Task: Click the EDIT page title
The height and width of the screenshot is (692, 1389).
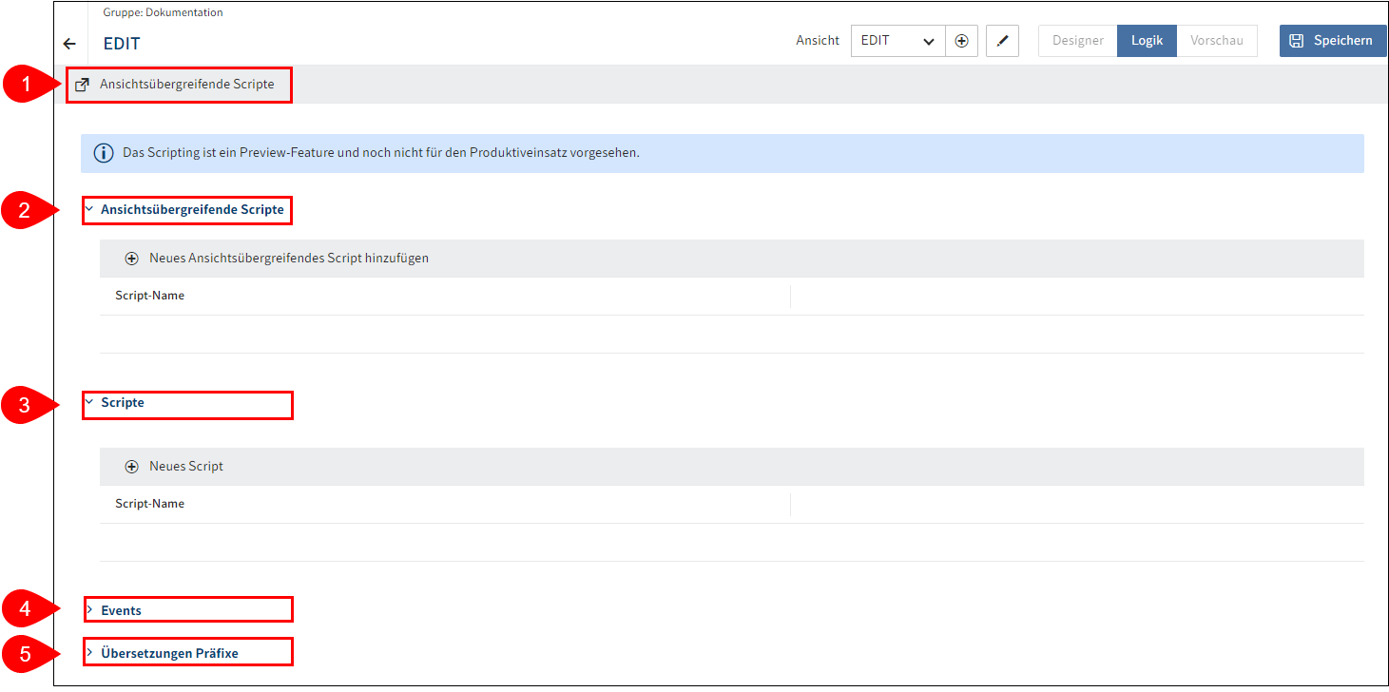Action: point(122,45)
